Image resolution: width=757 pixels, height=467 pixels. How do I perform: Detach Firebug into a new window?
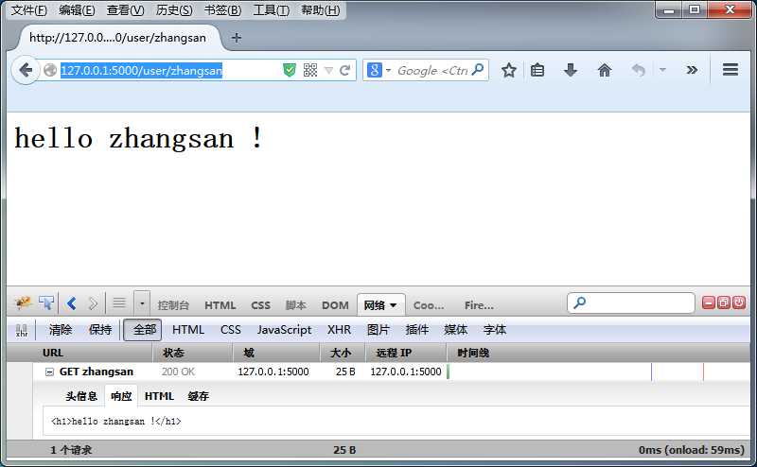724,303
